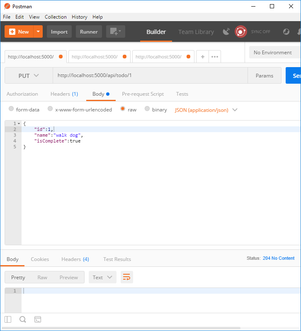Click SYNC OFF label
The width and height of the screenshot is (301, 331).
pos(260,31)
